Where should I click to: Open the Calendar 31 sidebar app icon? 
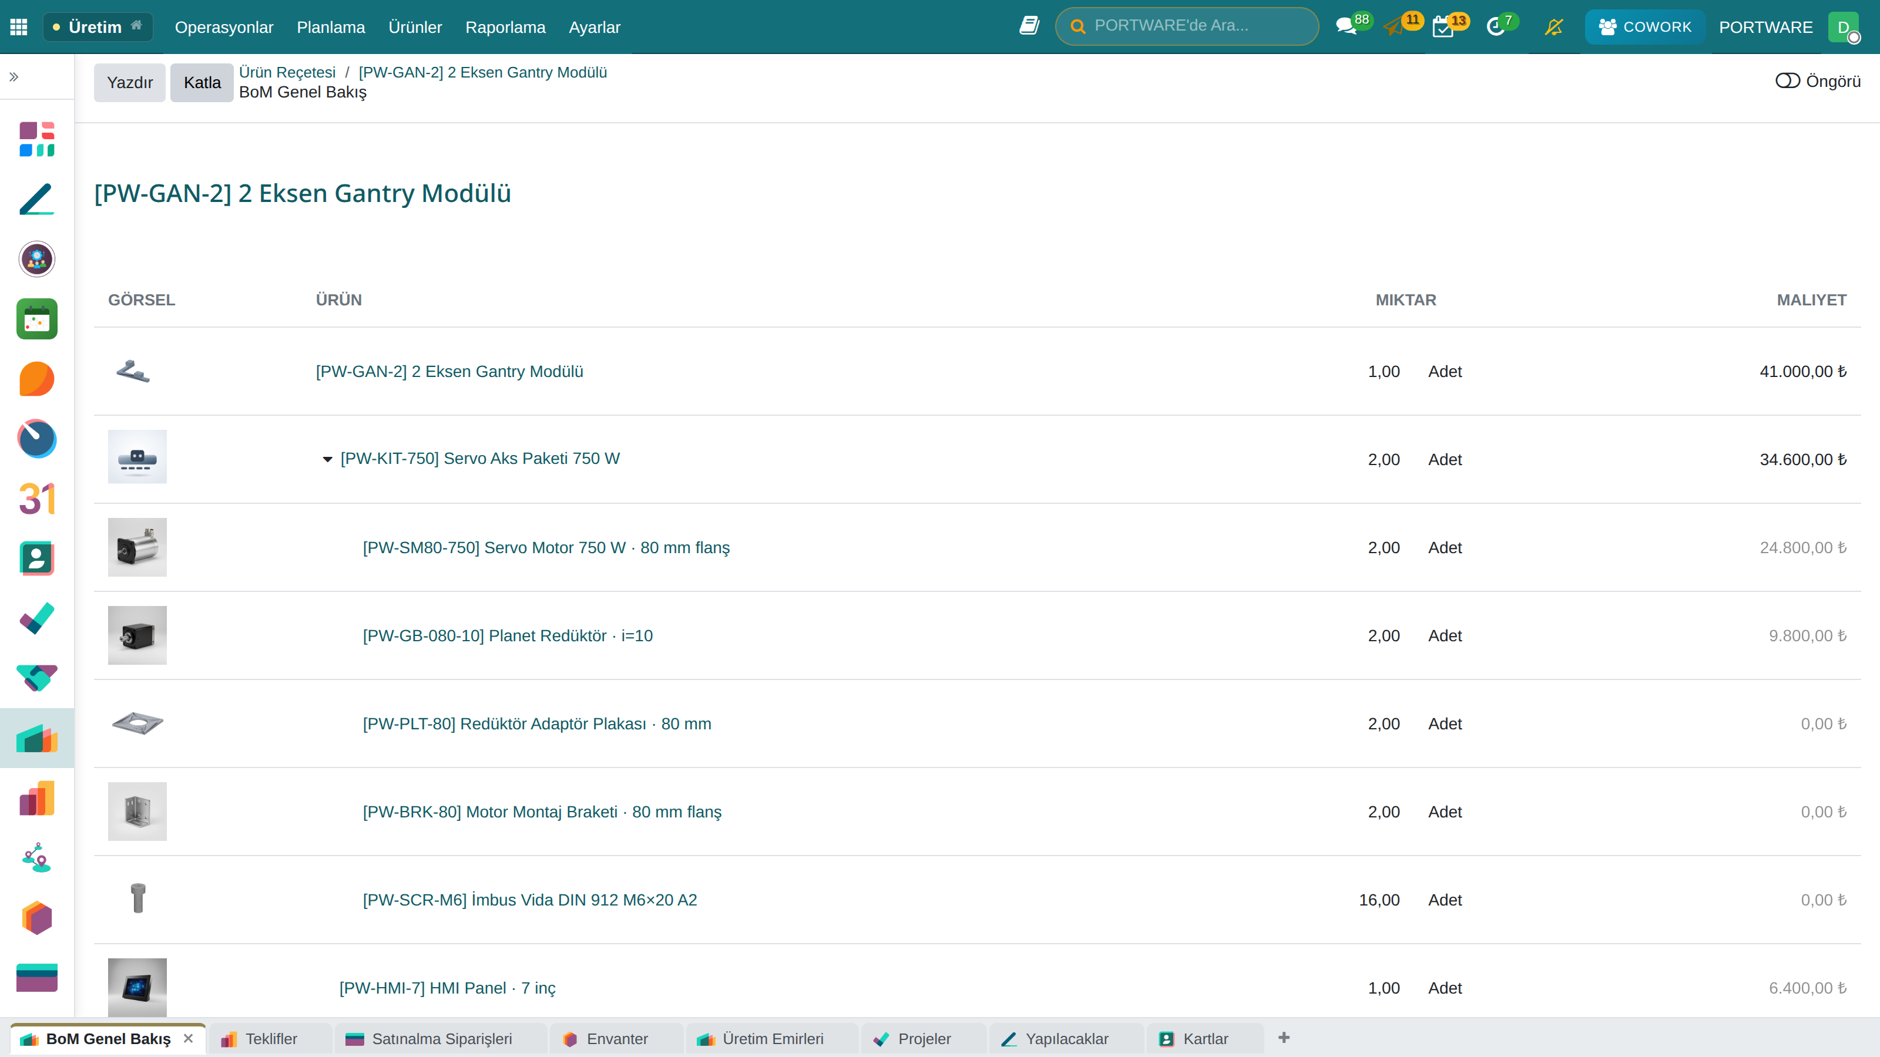click(36, 499)
